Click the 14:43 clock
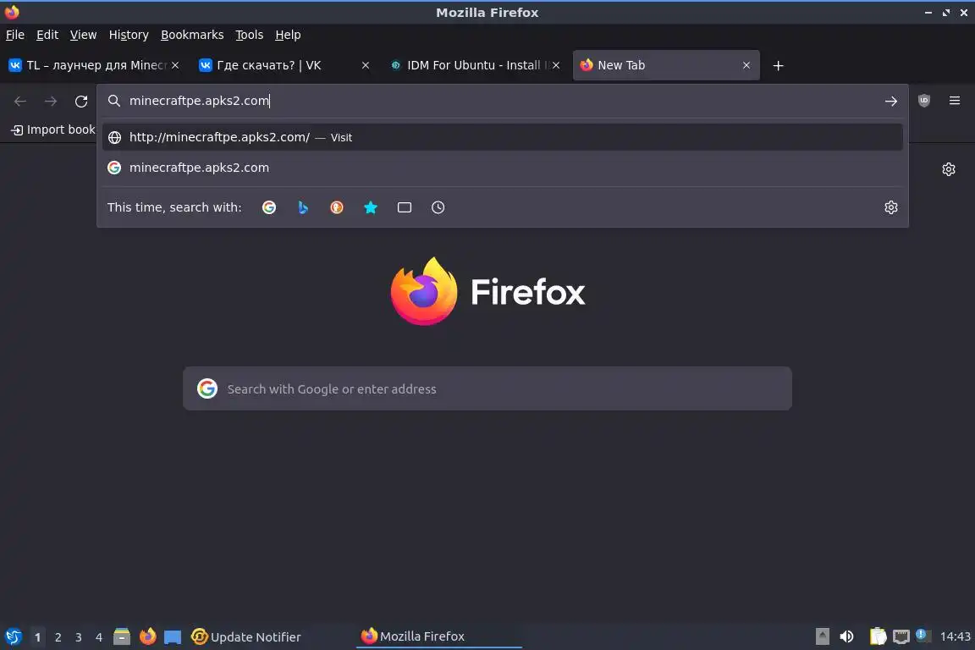 (955, 636)
